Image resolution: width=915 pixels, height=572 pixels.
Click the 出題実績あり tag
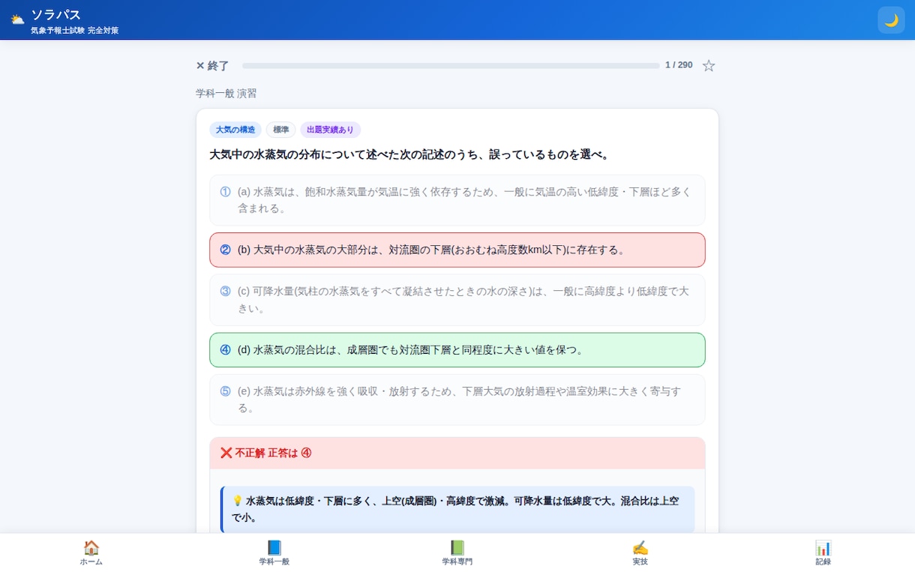pyautogui.click(x=331, y=130)
